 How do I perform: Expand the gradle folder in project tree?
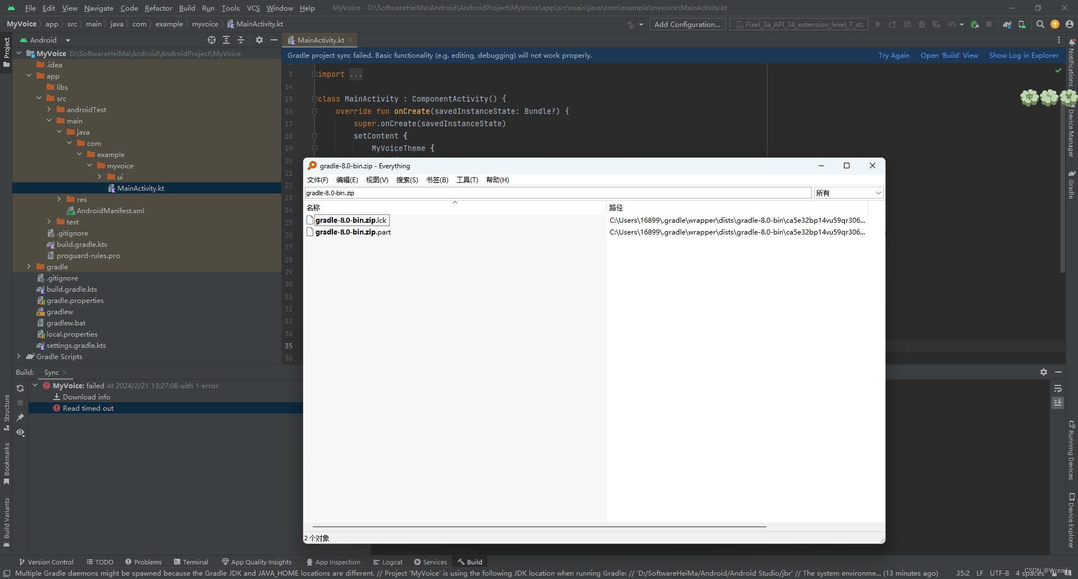(29, 266)
